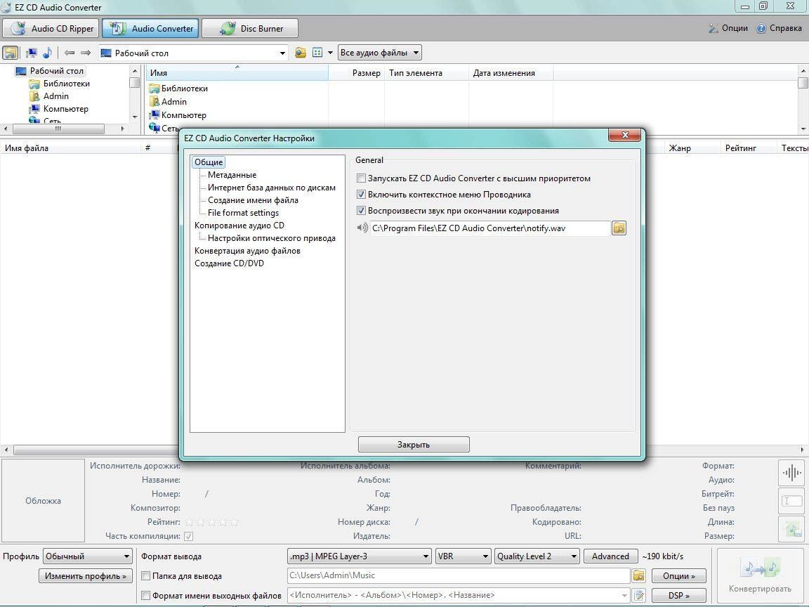Click the convert metadata icon on the right
809x607 pixels.
[x=791, y=529]
